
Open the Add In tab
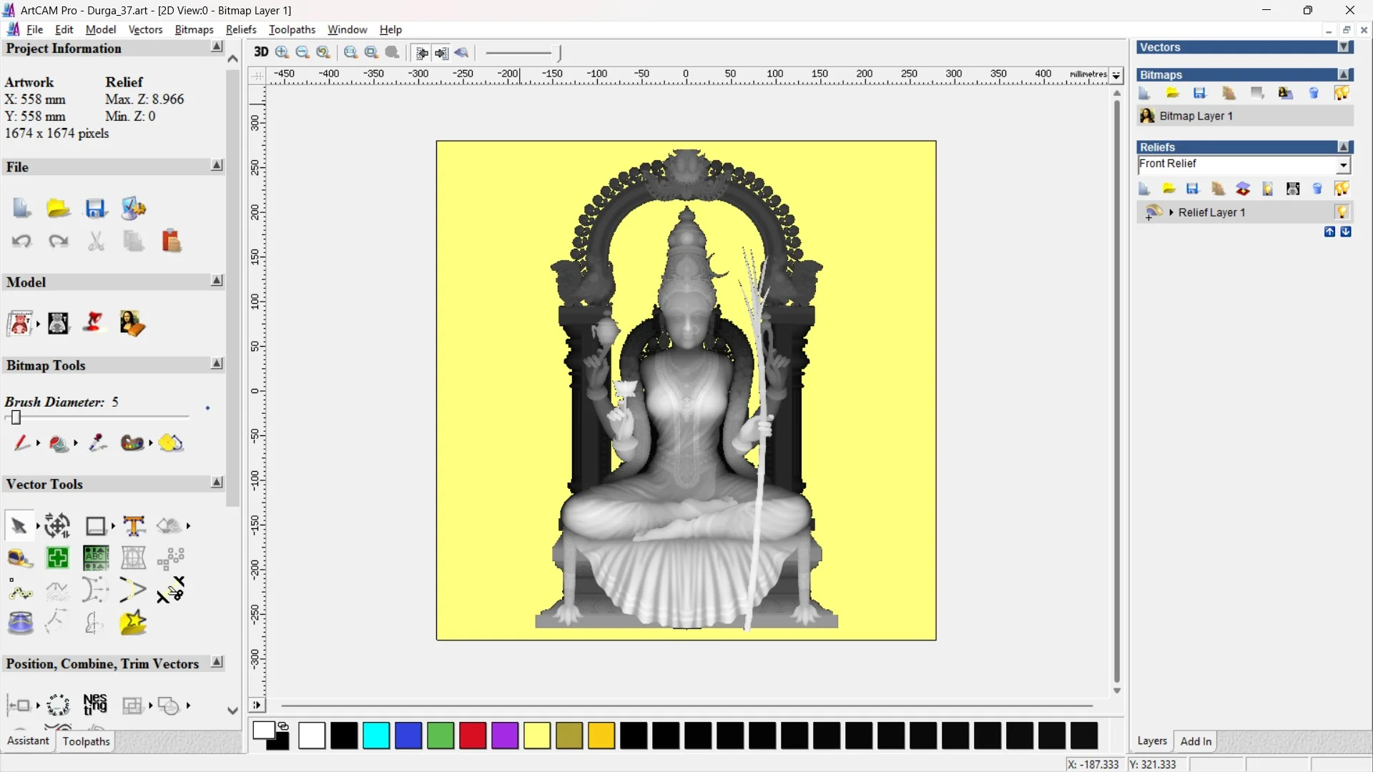(1196, 741)
